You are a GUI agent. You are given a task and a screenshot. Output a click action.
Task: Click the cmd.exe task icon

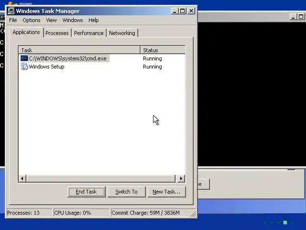(24, 58)
